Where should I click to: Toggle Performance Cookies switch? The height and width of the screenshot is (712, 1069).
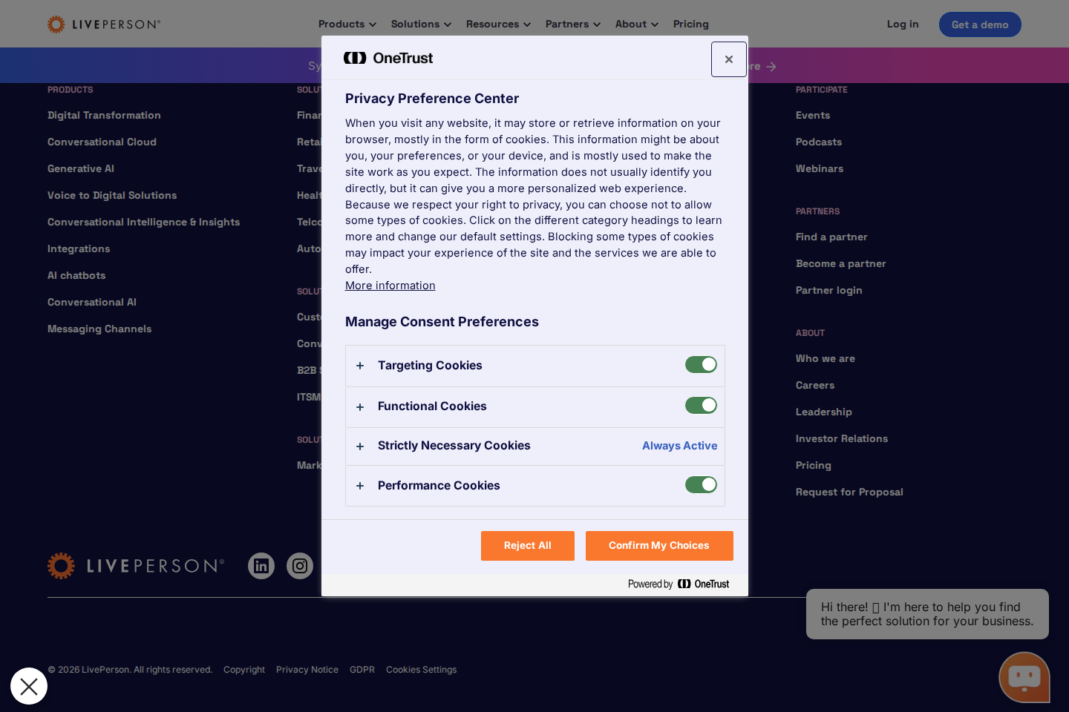tap(701, 485)
